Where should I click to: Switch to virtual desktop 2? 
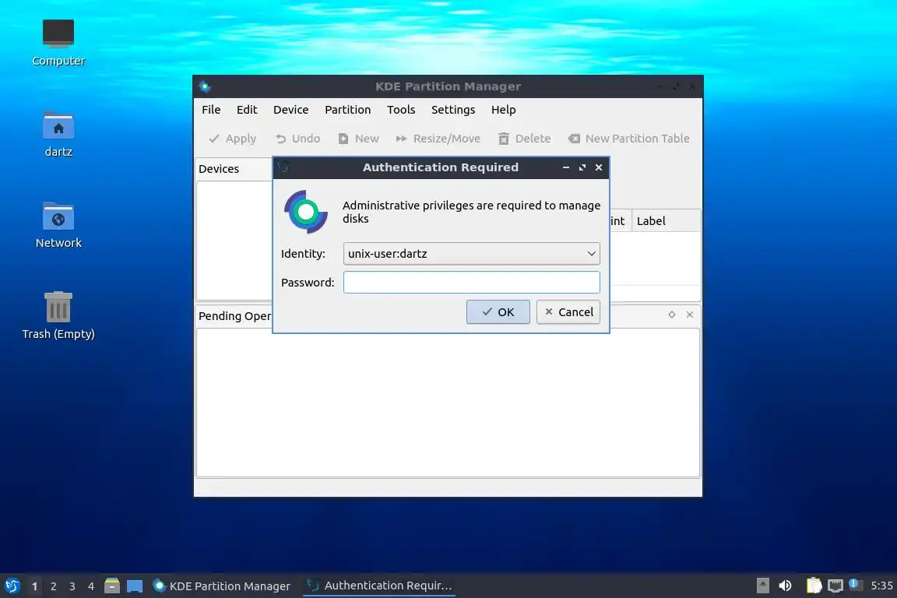53,586
